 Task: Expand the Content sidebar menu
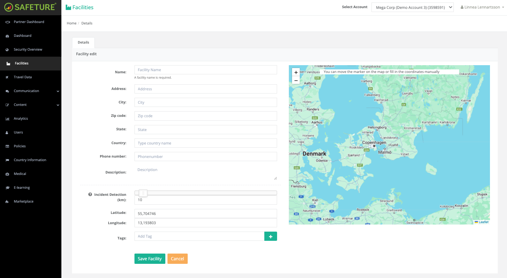tap(58, 105)
